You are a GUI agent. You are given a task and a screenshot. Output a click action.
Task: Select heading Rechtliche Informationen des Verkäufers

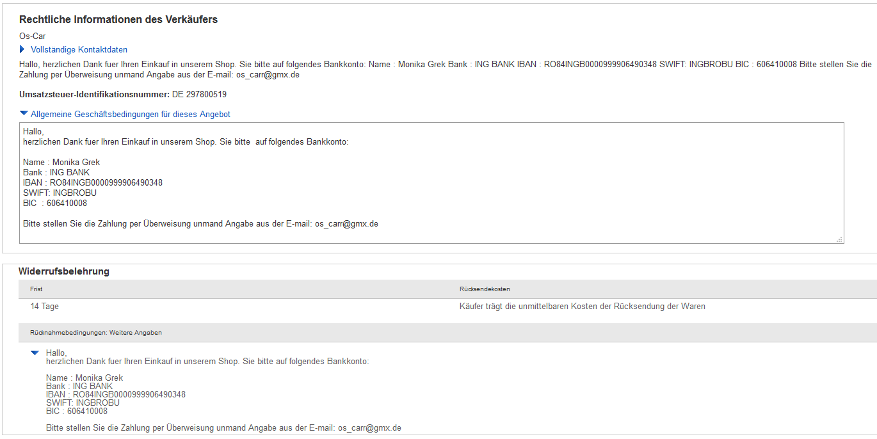(118, 19)
